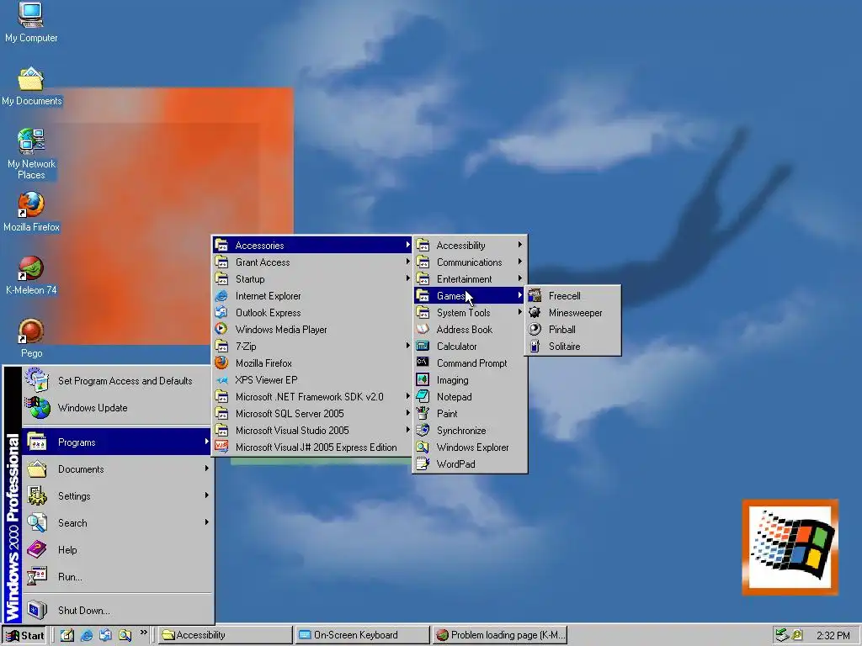Switch to Accessibility taskbar window

pos(226,636)
